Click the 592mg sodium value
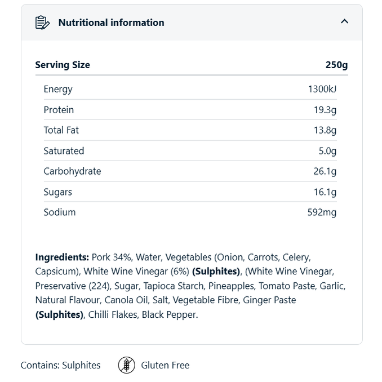This screenshot has height=382, width=382. [322, 212]
